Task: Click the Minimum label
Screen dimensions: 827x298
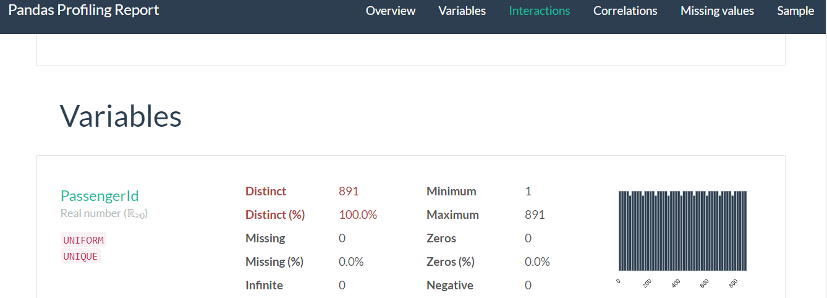Action: point(451,191)
